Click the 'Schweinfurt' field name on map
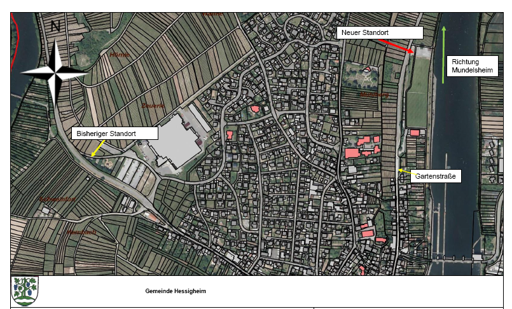This screenshot has height=309, width=512. tap(57, 199)
